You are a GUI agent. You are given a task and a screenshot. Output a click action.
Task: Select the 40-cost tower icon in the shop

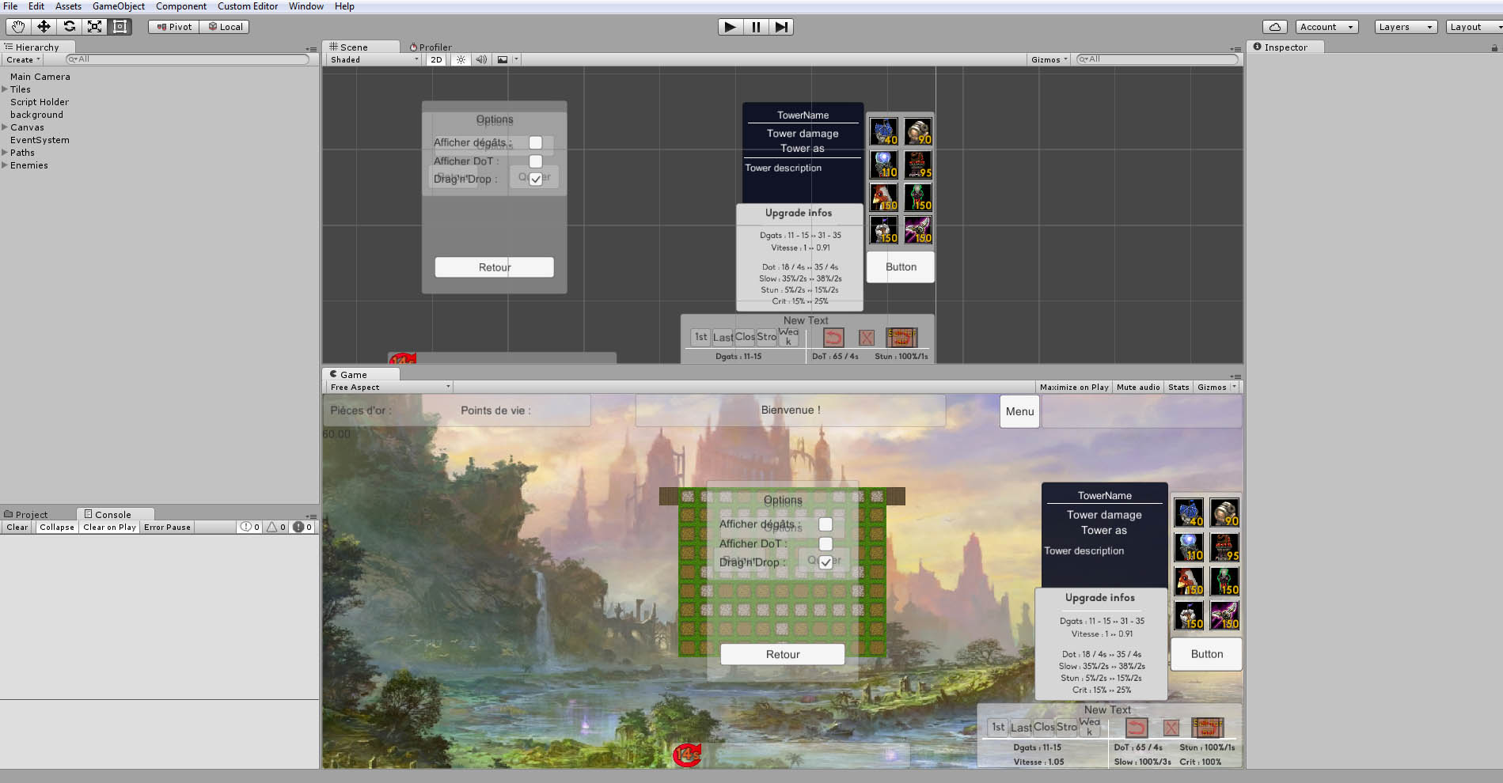(x=1189, y=512)
